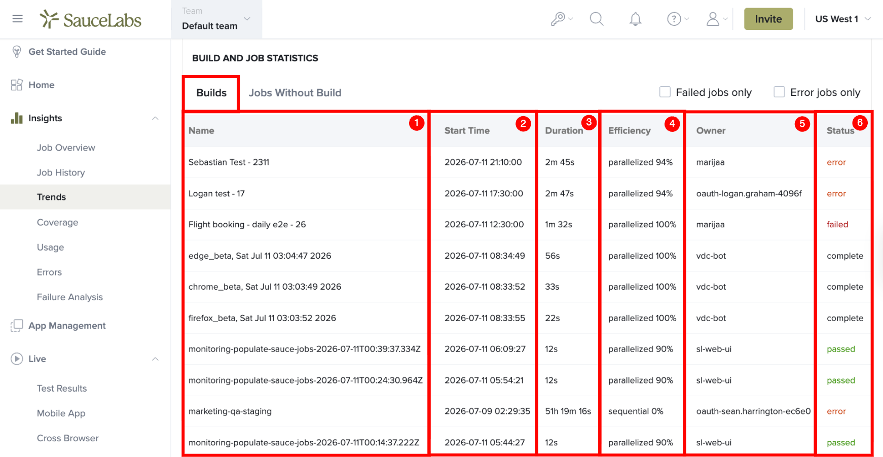Screen dimensions: 883x457
Task: Open Cross Browser in sidebar
Action: pos(67,438)
